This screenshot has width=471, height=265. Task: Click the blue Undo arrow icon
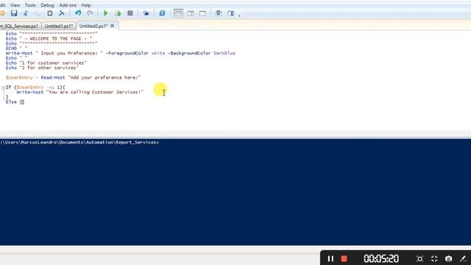click(x=78, y=13)
